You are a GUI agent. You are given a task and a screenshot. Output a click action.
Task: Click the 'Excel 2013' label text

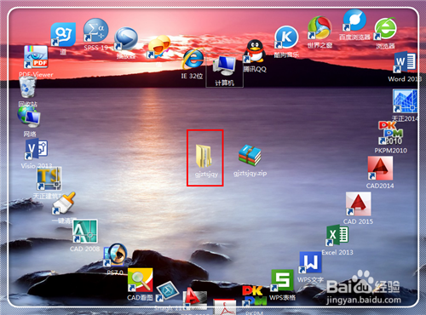pyautogui.click(x=337, y=252)
